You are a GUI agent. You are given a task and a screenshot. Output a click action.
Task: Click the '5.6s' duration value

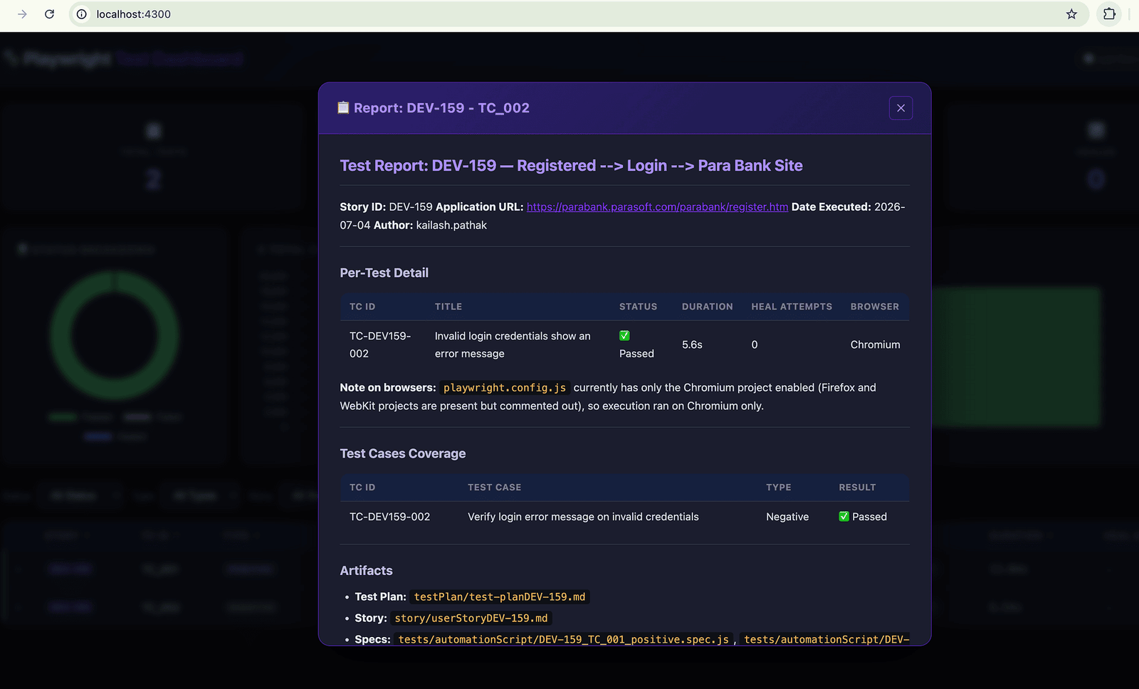click(x=692, y=344)
